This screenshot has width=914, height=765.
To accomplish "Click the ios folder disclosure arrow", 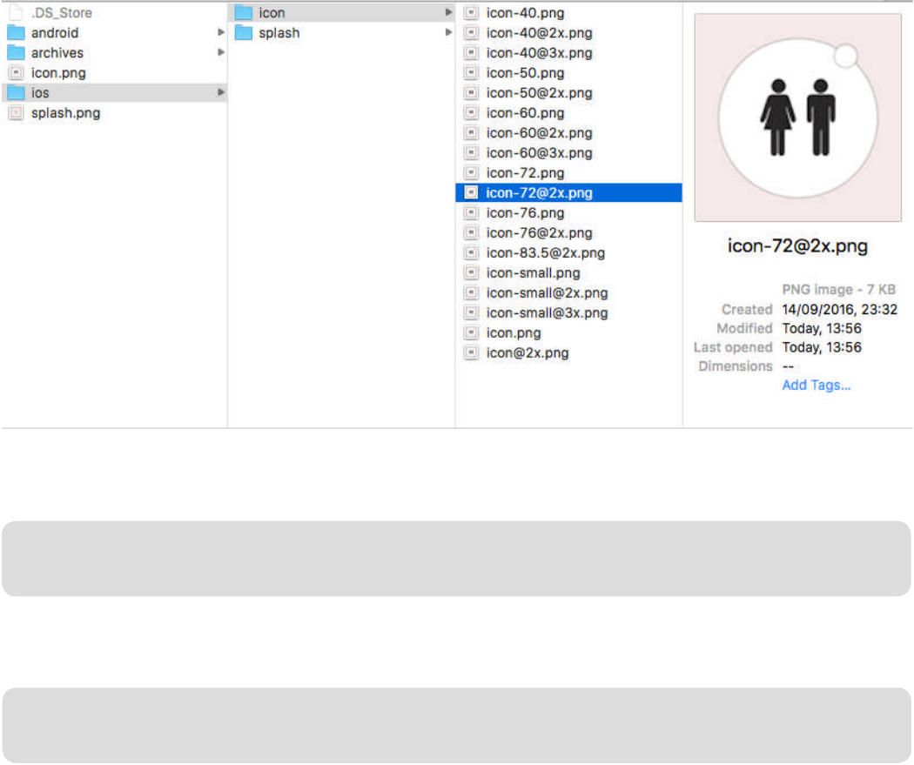I will click(221, 92).
